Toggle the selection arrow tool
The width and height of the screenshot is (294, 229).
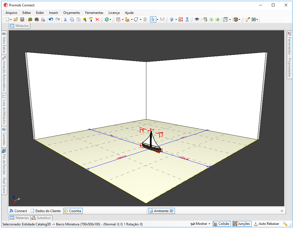click(x=153, y=19)
